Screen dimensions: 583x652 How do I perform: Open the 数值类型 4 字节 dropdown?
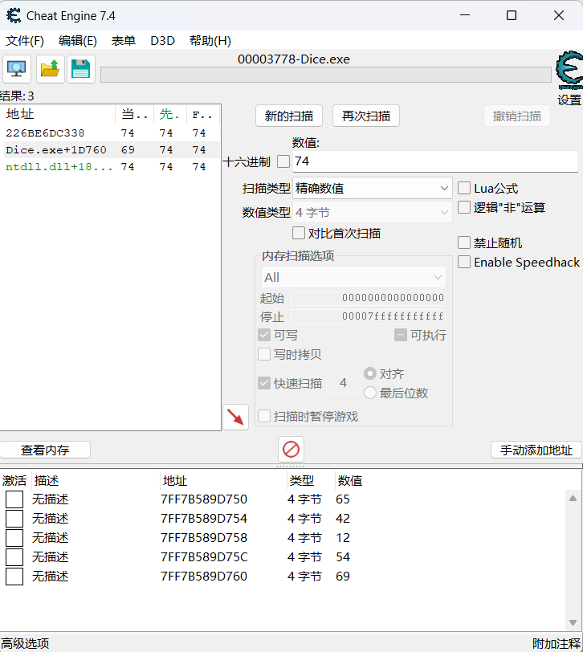(x=373, y=213)
